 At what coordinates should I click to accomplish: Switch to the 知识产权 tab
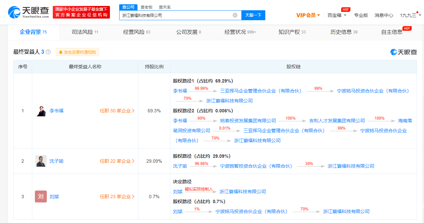click(292, 32)
